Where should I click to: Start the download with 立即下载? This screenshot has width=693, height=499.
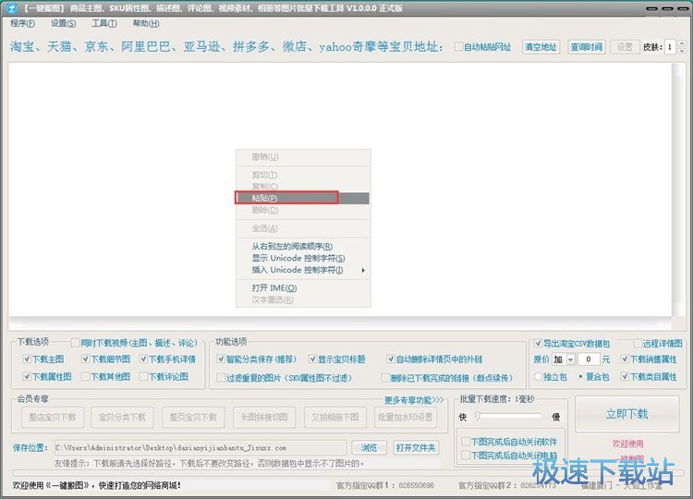626,413
